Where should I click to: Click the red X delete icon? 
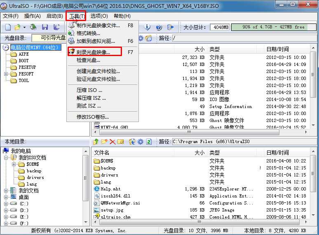112,141
